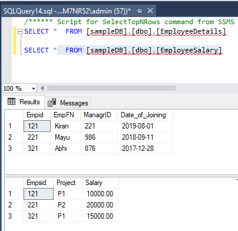Select the salary cell 15000.00
The image size is (238, 231).
(x=100, y=216)
